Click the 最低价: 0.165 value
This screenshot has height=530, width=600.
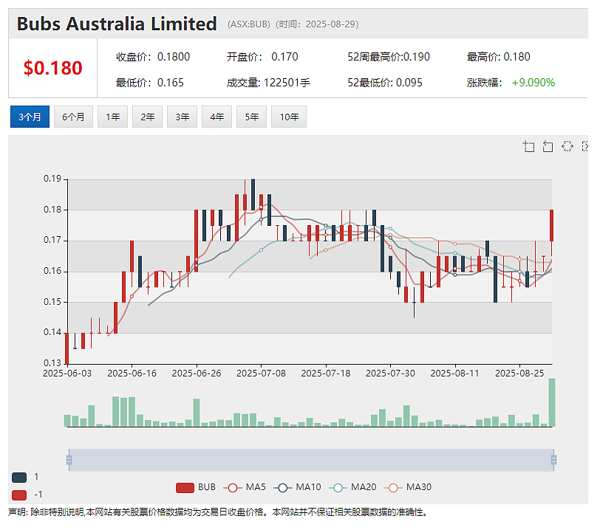click(x=149, y=83)
